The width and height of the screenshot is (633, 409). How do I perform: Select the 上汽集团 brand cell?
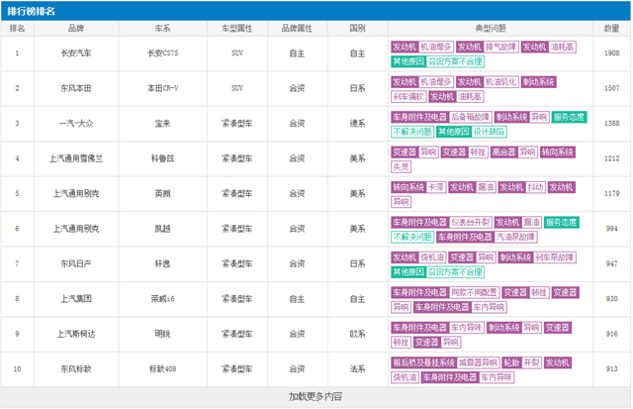(x=76, y=299)
